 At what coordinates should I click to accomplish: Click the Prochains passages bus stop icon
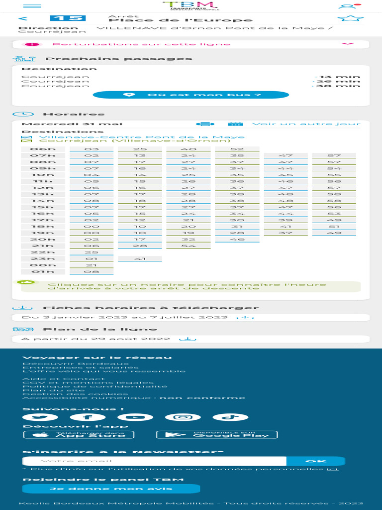[x=24, y=59]
